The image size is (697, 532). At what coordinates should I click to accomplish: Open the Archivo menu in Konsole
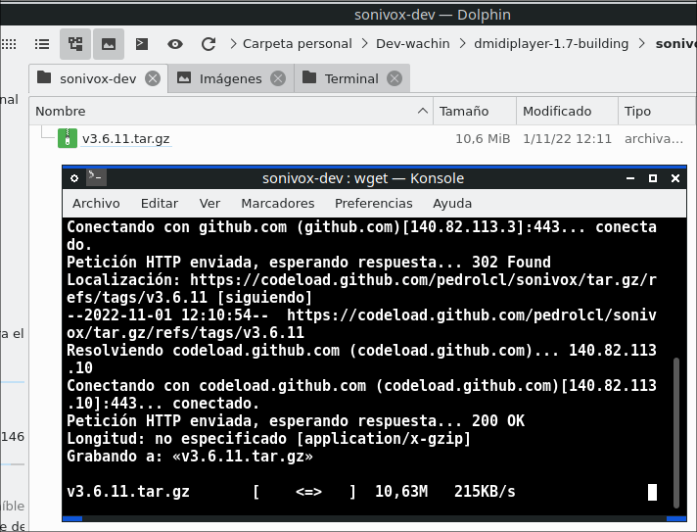click(96, 203)
